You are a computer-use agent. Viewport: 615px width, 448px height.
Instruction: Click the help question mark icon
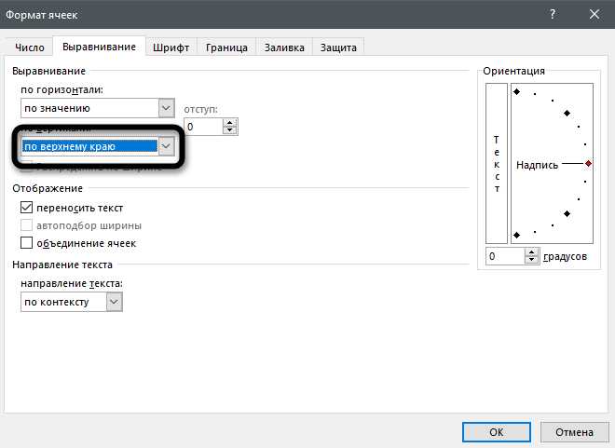pos(553,14)
